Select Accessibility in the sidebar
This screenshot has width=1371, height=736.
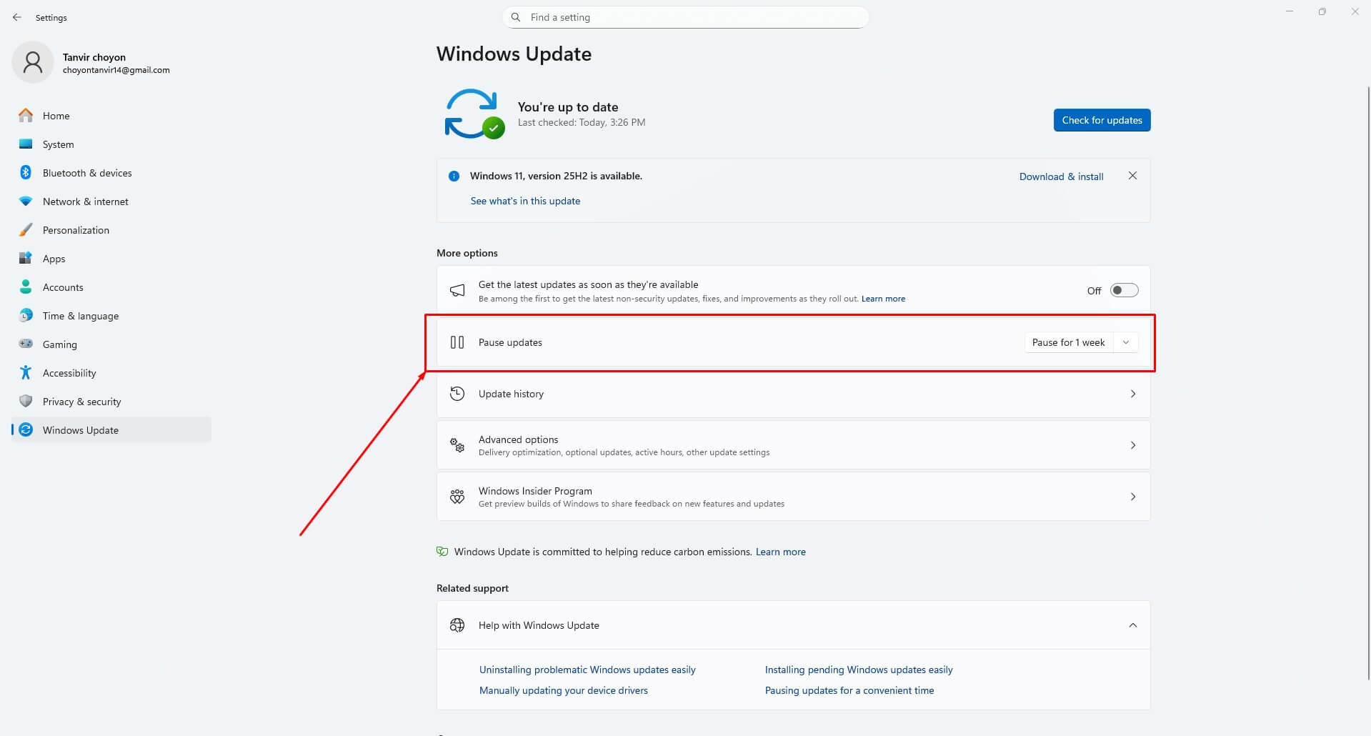[111, 372]
